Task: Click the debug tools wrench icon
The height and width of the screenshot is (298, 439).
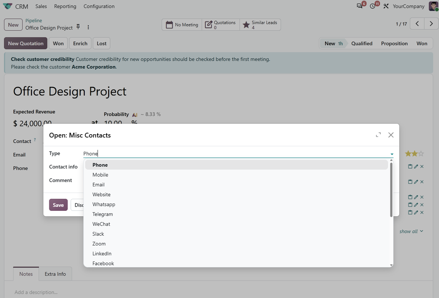Action: pyautogui.click(x=386, y=6)
